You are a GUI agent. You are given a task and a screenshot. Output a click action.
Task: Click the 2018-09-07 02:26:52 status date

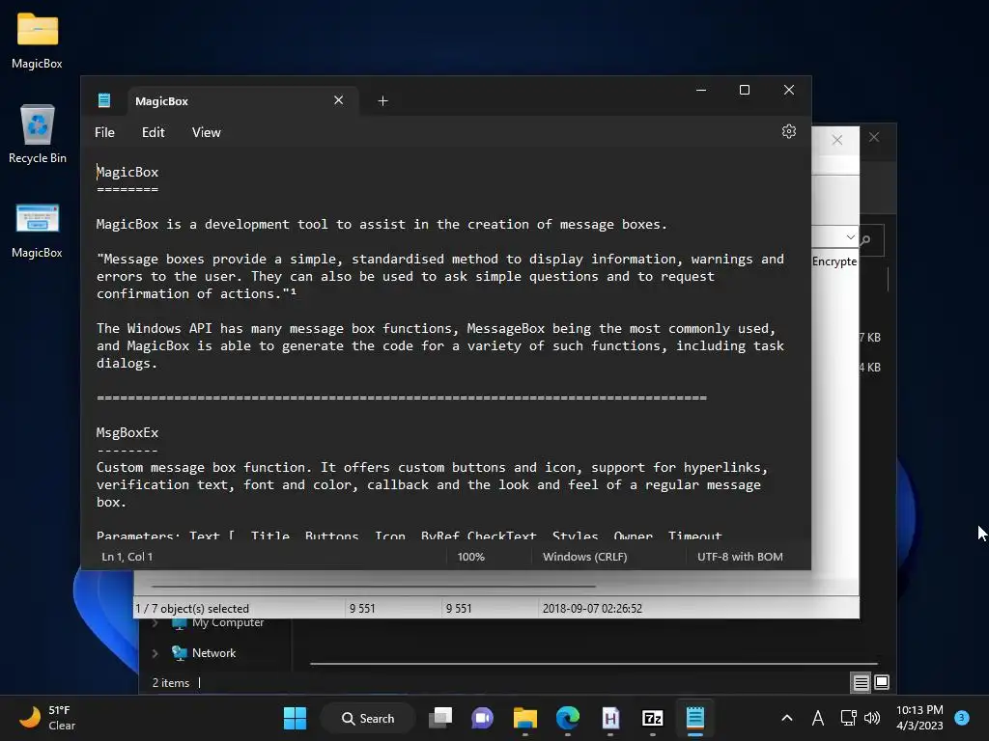point(592,609)
